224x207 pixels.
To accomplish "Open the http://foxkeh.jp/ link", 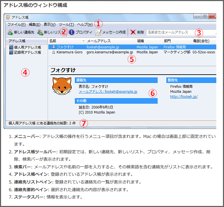I will pyautogui.click(x=184, y=96).
